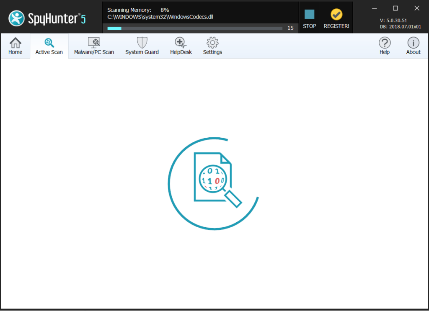Image resolution: width=429 pixels, height=311 pixels.
Task: Open the Malware/PC Scan monitor icon
Action: pyautogui.click(x=94, y=43)
